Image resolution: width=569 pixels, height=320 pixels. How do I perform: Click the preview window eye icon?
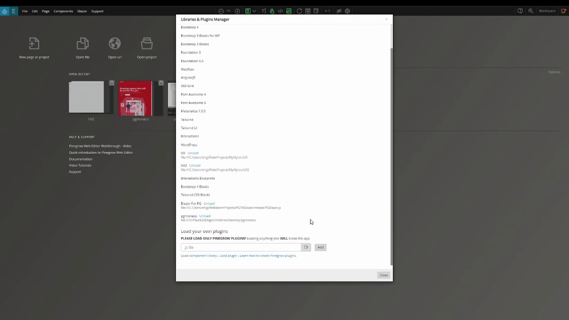coord(308,11)
